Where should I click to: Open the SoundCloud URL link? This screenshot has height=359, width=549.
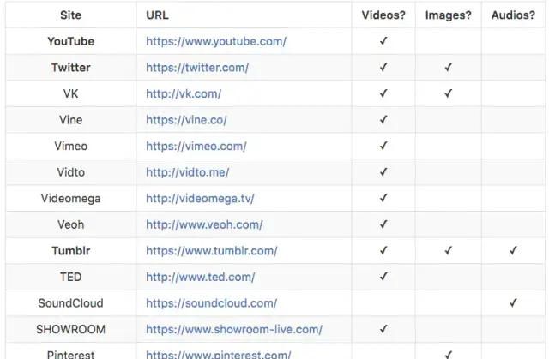(x=211, y=303)
